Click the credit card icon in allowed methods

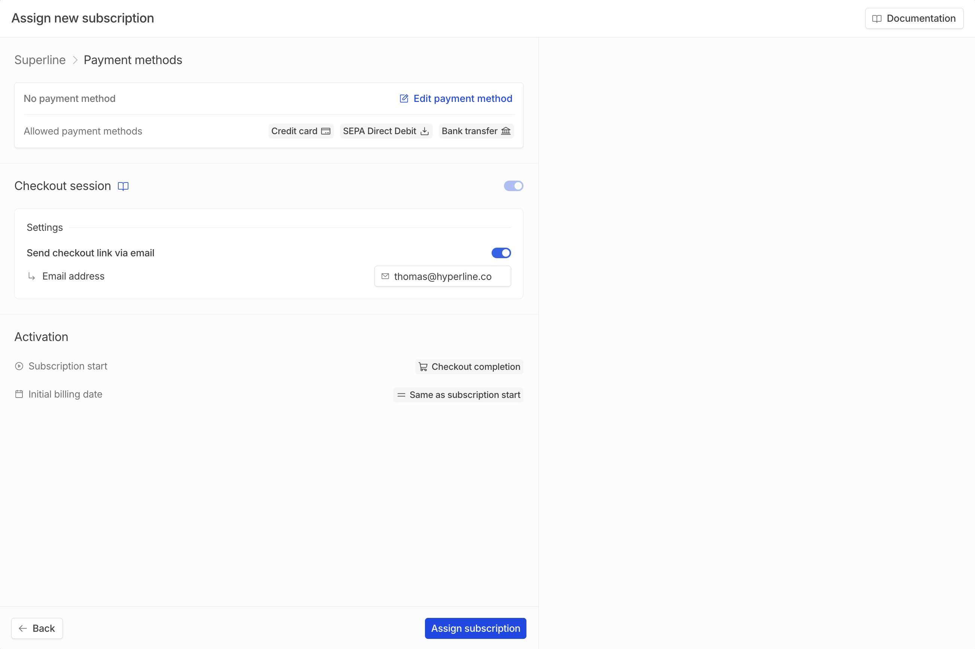[x=326, y=131]
